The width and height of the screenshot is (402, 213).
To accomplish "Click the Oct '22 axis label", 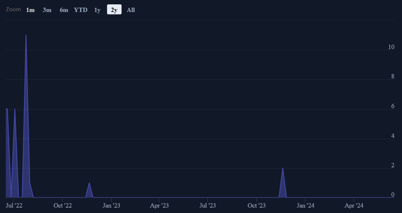I will [62, 205].
